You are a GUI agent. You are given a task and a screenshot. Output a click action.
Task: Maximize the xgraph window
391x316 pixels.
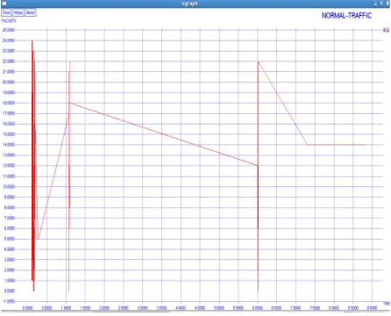click(x=381, y=4)
